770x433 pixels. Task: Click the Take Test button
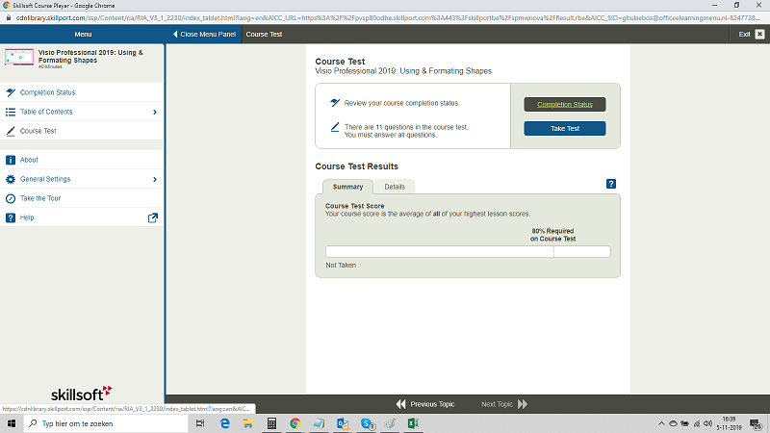pyautogui.click(x=565, y=129)
